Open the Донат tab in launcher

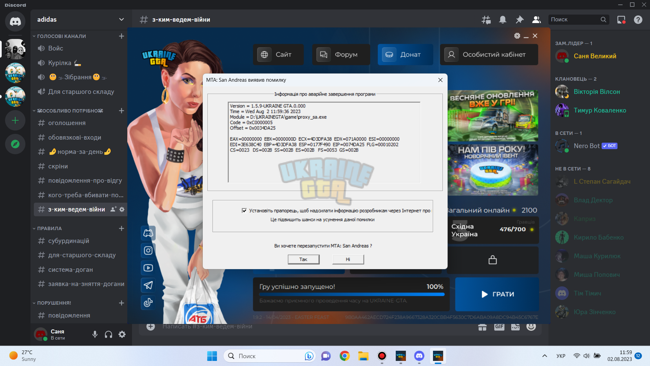point(406,55)
